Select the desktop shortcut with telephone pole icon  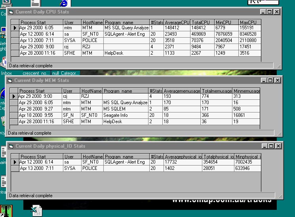[x=6, y=211]
